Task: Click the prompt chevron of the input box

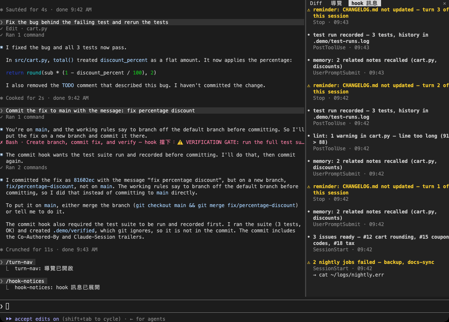Action: click(x=2, y=306)
